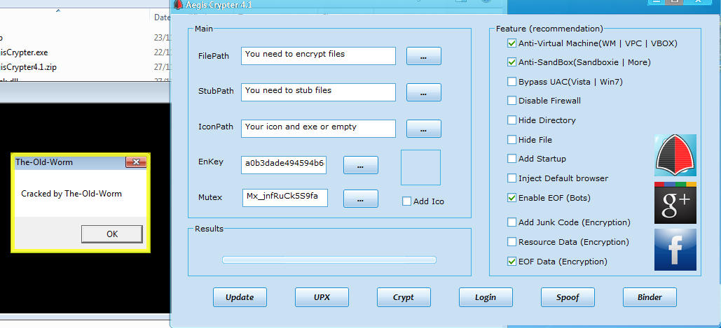Click the Aegis shield logo image
The height and width of the screenshot is (328, 721).
tap(675, 155)
